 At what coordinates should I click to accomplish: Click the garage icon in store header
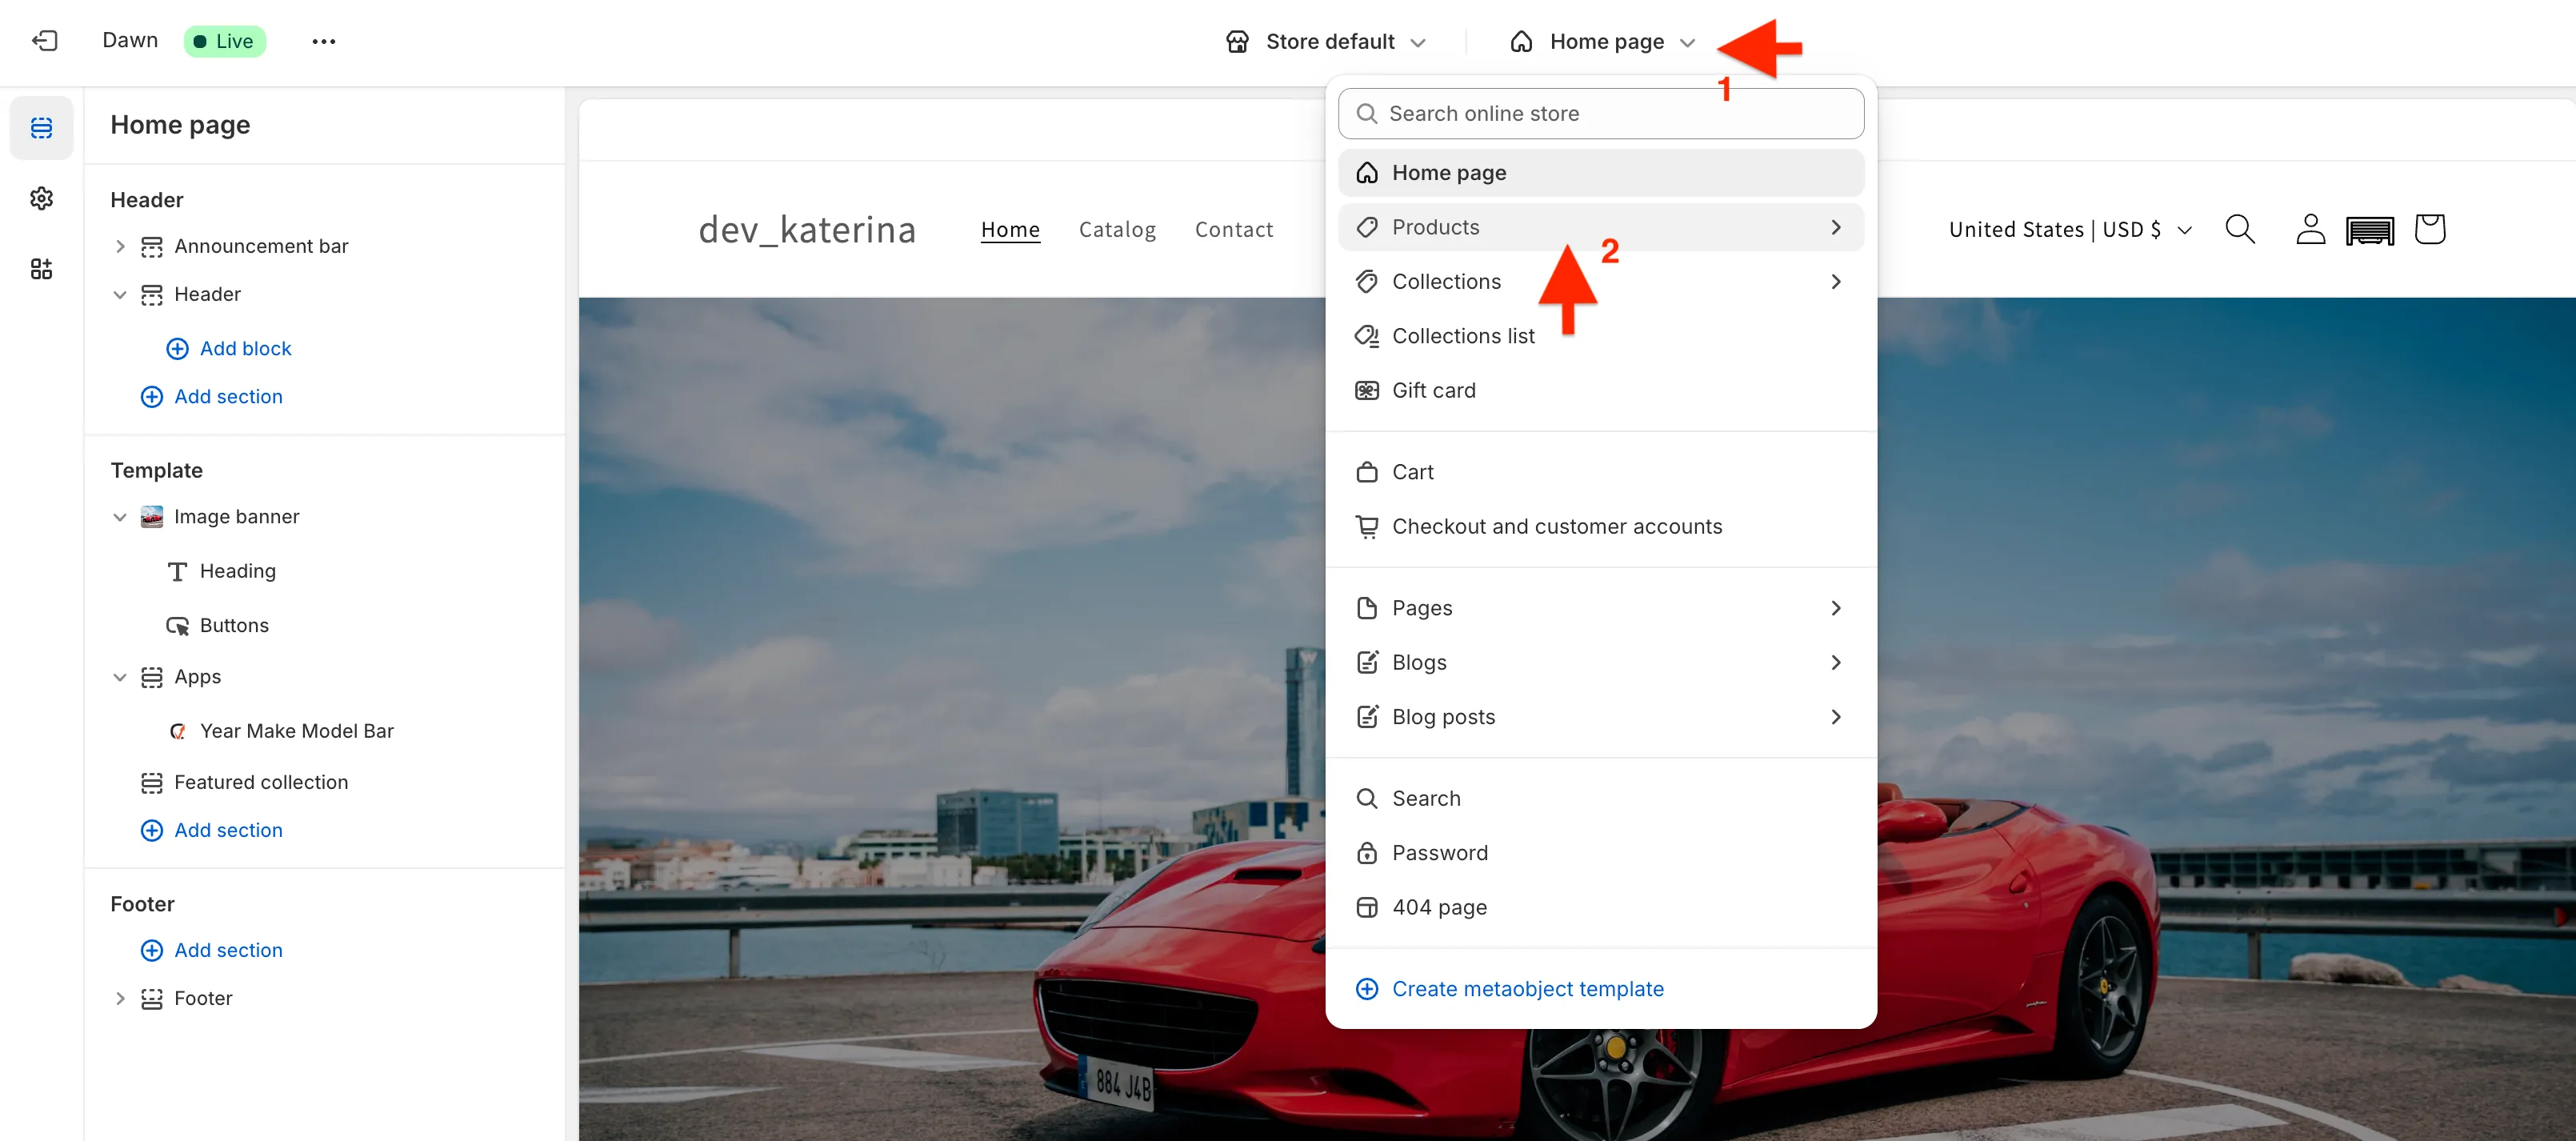coord(2369,230)
